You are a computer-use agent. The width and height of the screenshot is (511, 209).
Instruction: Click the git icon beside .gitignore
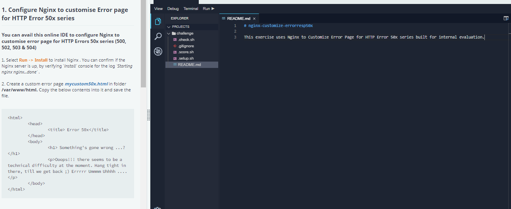(175, 46)
